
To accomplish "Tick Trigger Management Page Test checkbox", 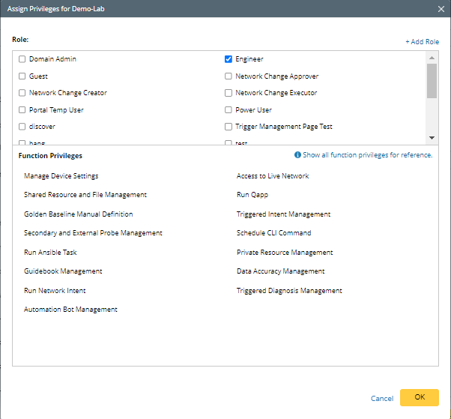I will tap(228, 127).
